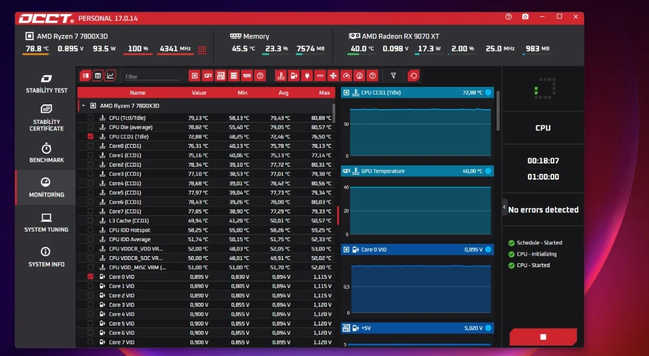Tick the Core 4 VID checkbox
Viewport: 649px width, 356px height.
pos(90,314)
